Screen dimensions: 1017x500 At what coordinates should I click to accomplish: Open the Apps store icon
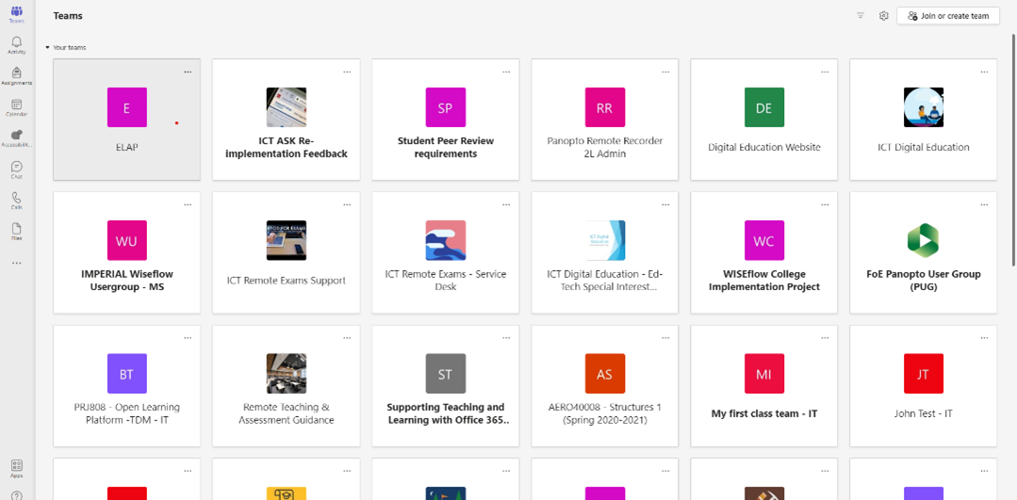click(16, 468)
